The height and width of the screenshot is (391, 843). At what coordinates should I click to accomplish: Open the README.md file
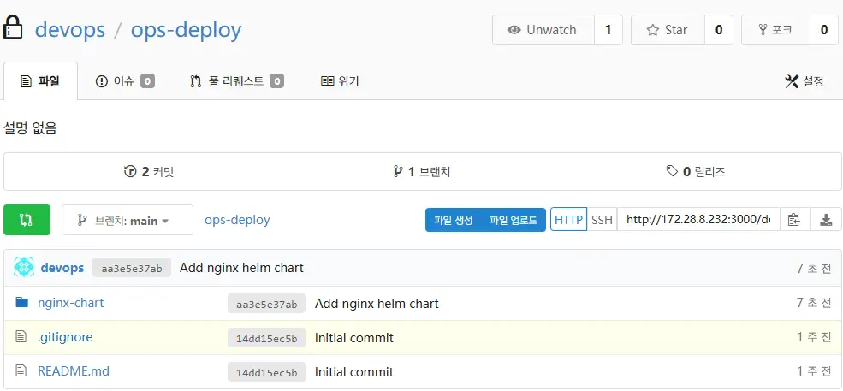73,371
